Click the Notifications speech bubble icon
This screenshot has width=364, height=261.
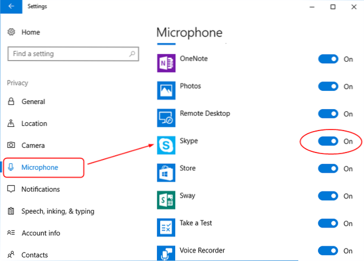(11, 189)
